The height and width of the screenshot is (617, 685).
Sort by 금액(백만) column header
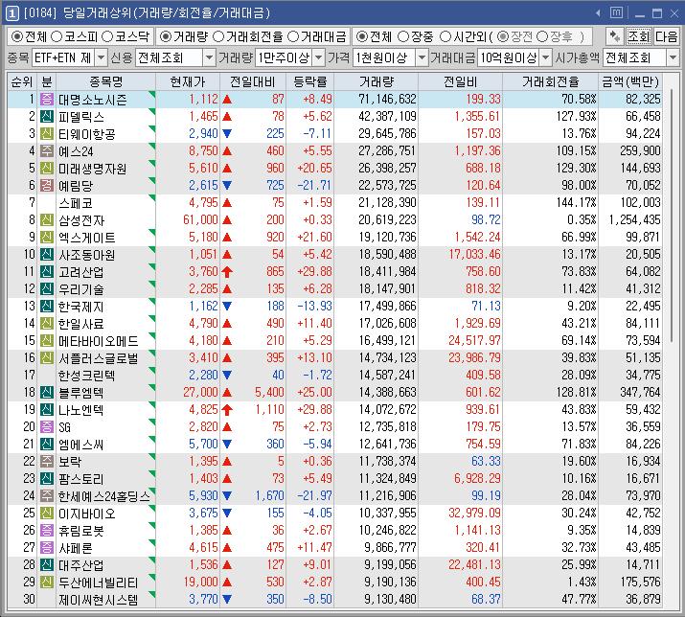630,81
